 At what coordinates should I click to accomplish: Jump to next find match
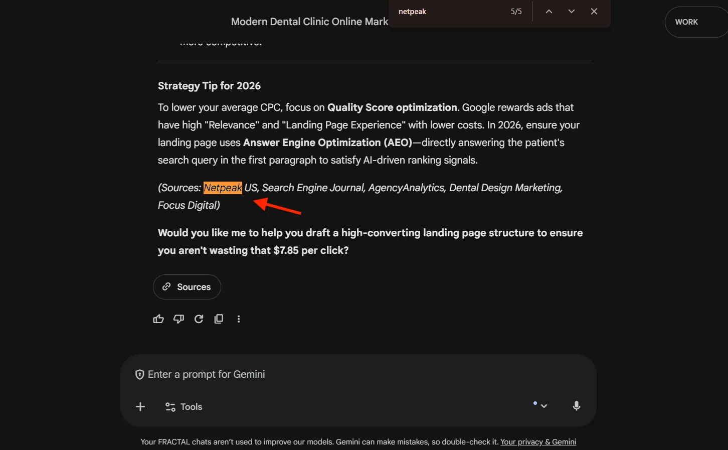572,12
